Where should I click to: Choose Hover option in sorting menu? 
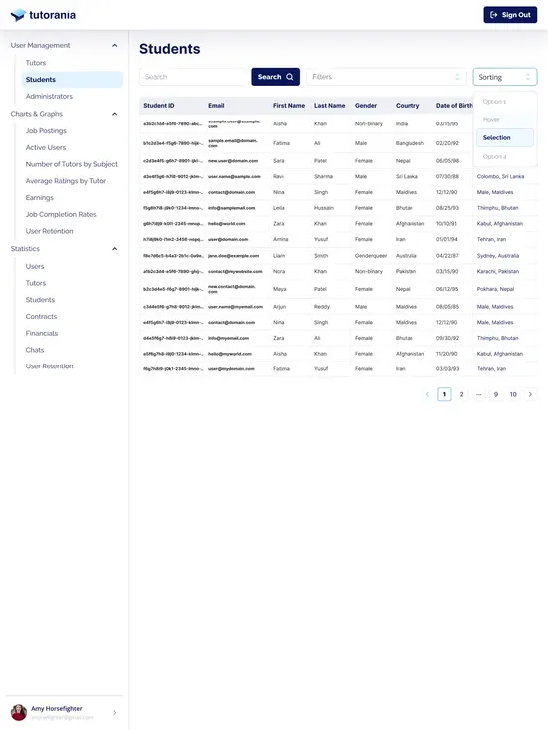pyautogui.click(x=505, y=120)
